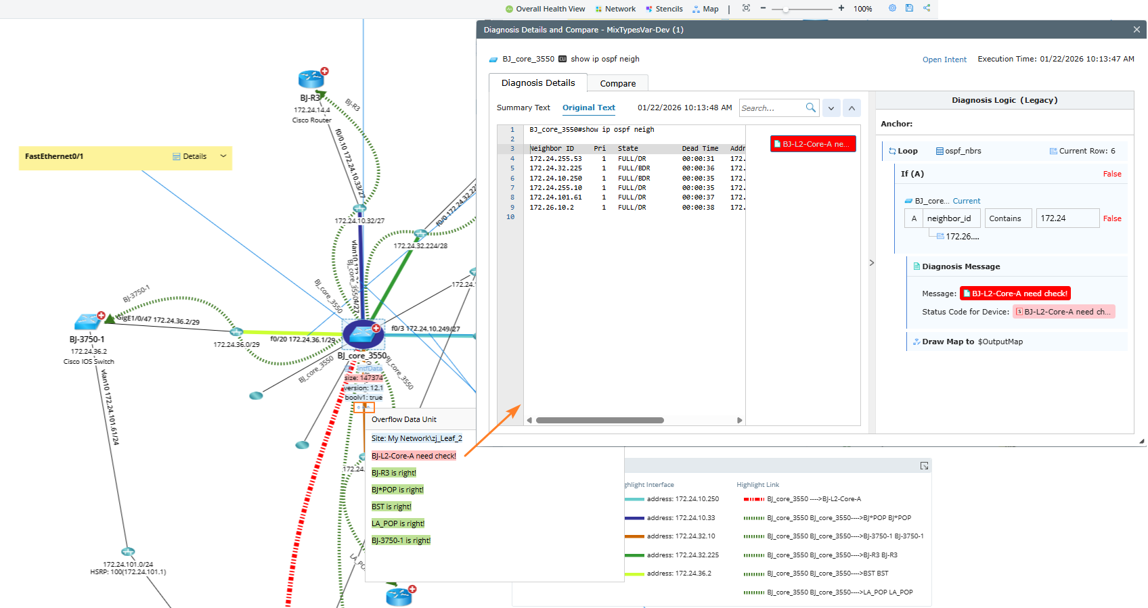This screenshot has height=608, width=1148.
Task: Select the BJ-R3 router icon on map
Action: tap(311, 79)
